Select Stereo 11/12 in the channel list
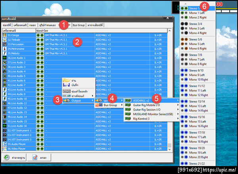 point(197,86)
